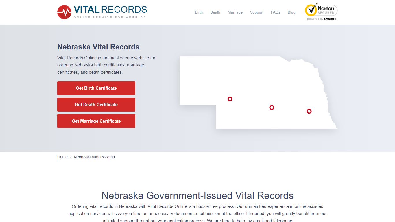Open the Norton Secured badge
This screenshot has height=222, width=395.
pyautogui.click(x=321, y=12)
